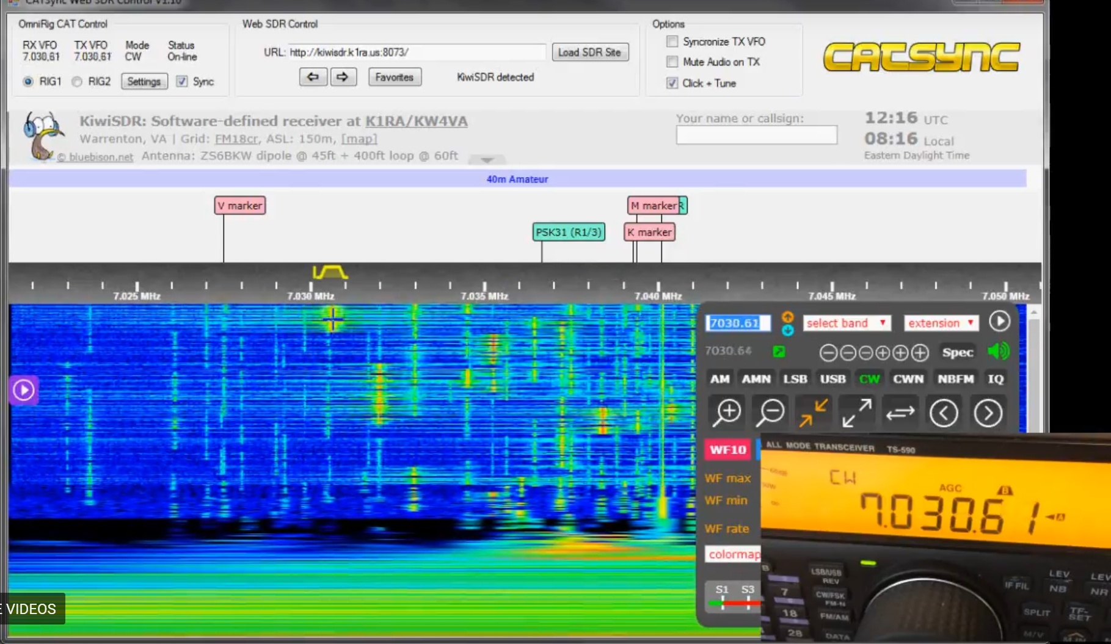Zoom in the waterfall with magnifier plus
The height and width of the screenshot is (644, 1111).
point(727,413)
